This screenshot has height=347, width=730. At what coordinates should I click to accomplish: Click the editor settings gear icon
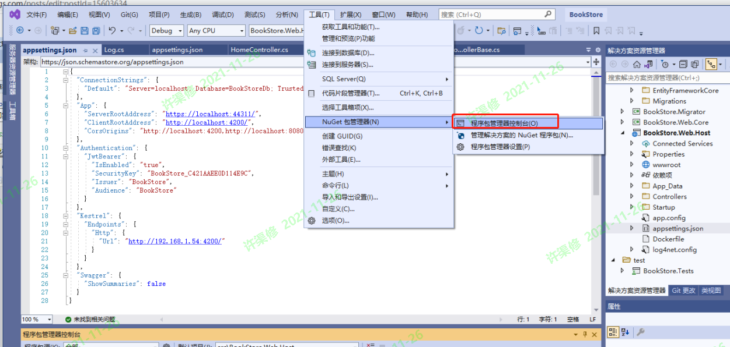point(597,50)
